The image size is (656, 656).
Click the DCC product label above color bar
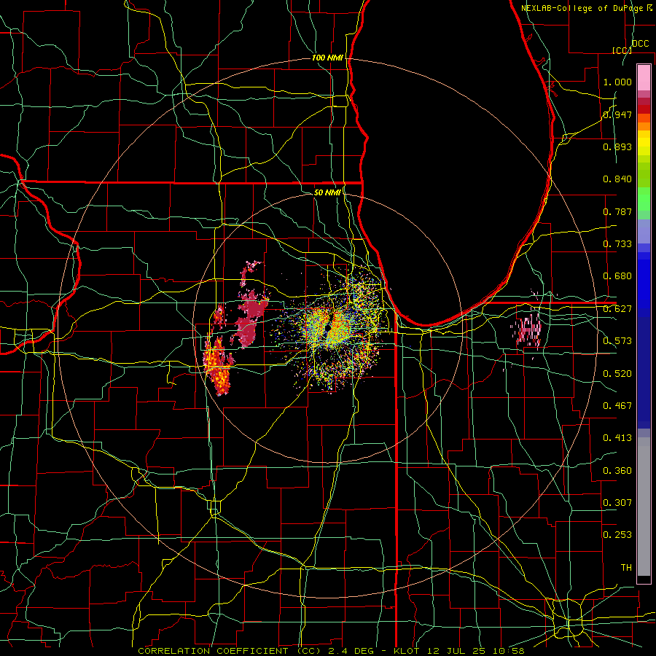[641, 44]
